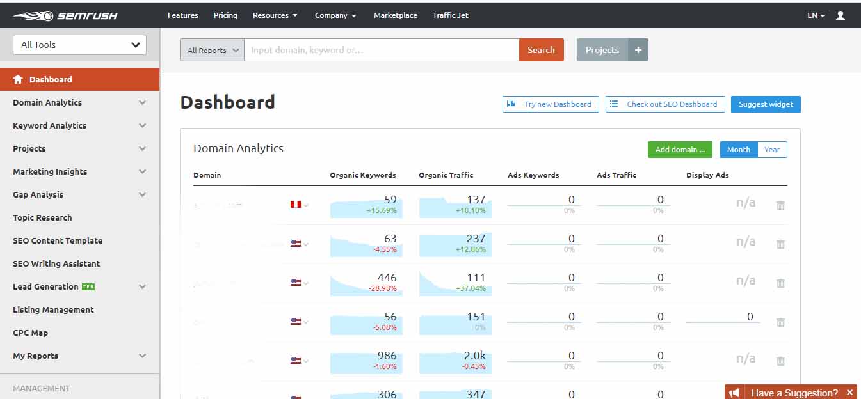Click the plus icon beside Projects
Screen dimensions: 861x399
(x=638, y=50)
